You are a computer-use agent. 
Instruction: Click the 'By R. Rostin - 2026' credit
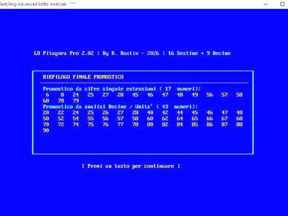(x=130, y=53)
